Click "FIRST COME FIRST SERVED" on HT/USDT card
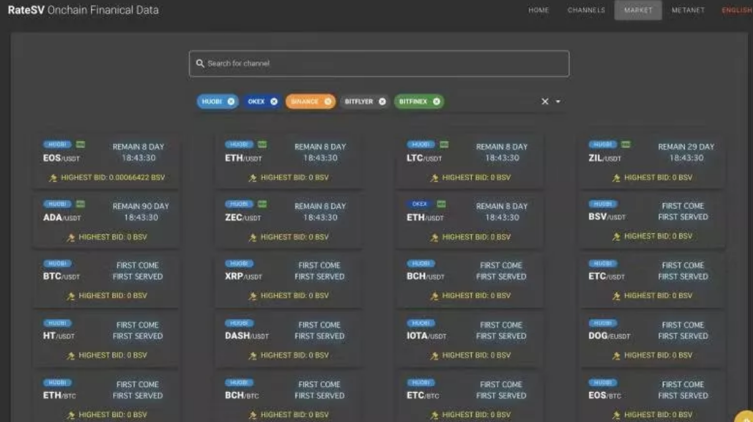 pos(137,330)
